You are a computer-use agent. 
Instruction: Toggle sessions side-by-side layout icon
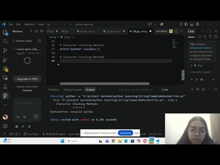(x=216, y=37)
